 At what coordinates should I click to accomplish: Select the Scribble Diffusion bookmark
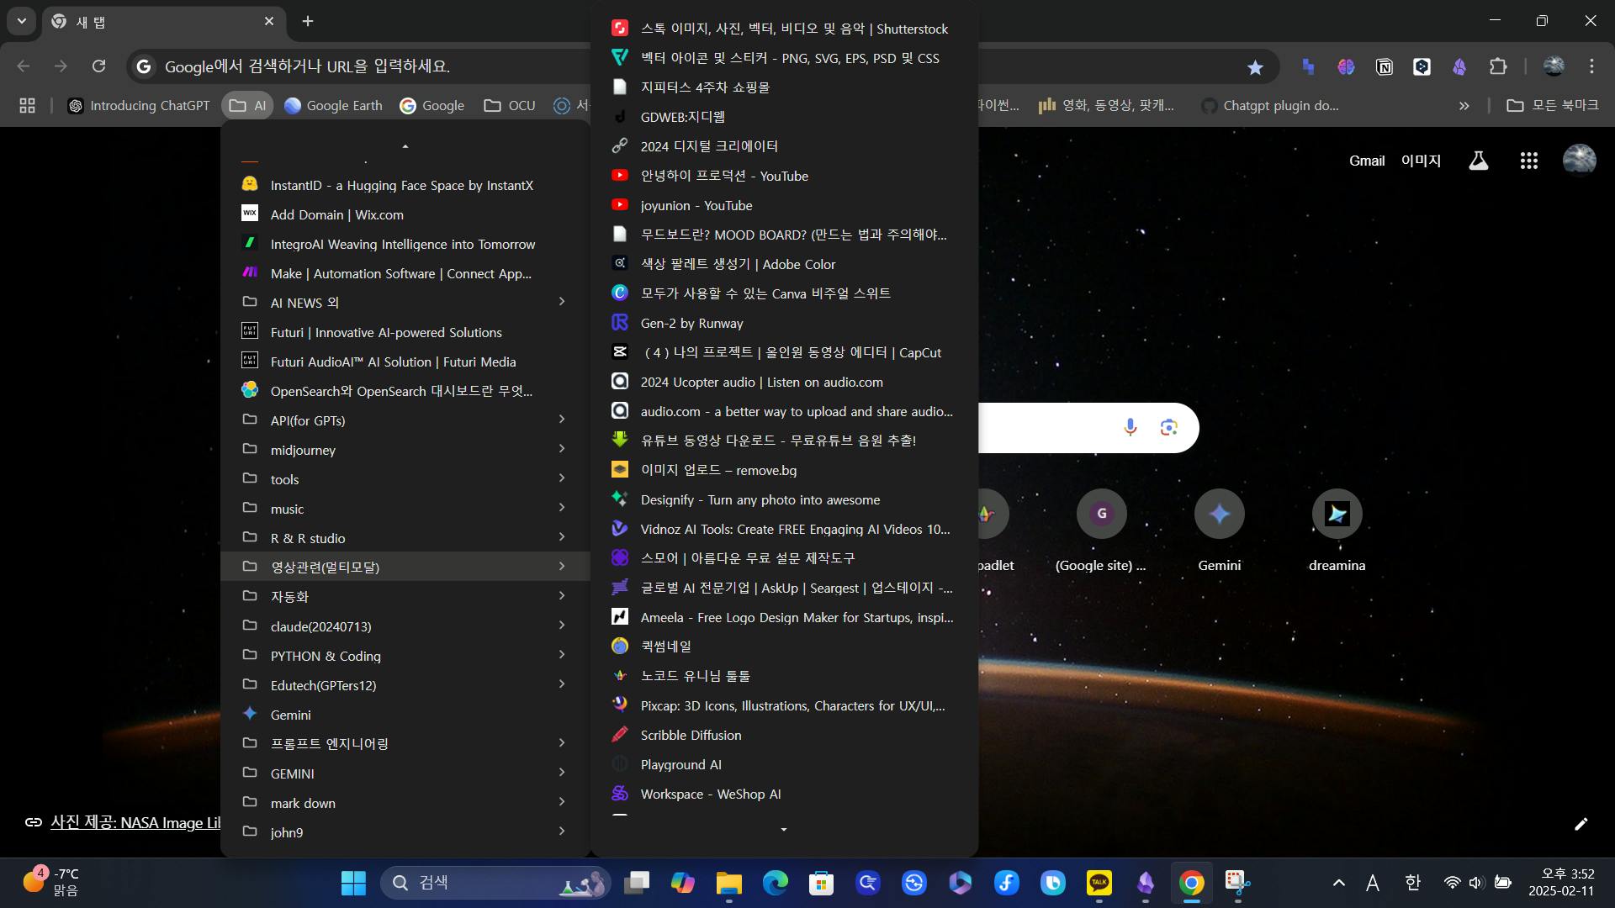coord(784,735)
